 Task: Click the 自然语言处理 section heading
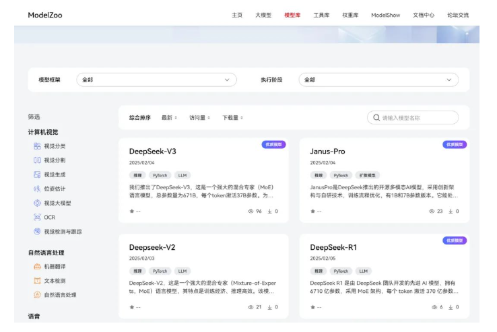(x=46, y=253)
